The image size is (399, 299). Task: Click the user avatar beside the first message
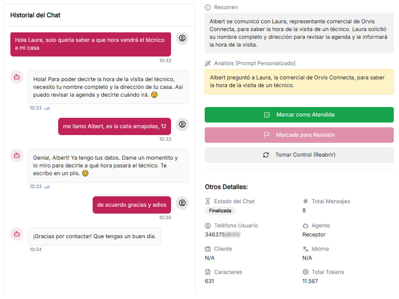pos(182,38)
